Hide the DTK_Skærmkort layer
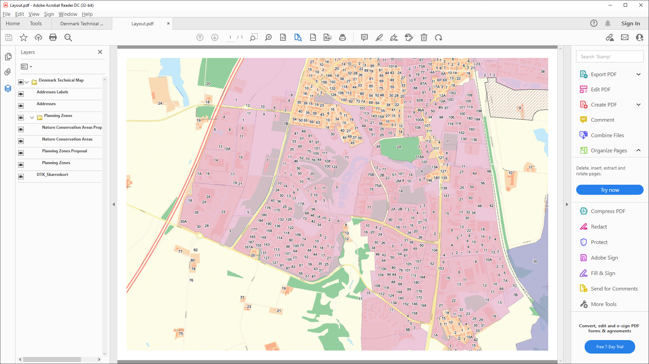The height and width of the screenshot is (364, 649). [21, 177]
